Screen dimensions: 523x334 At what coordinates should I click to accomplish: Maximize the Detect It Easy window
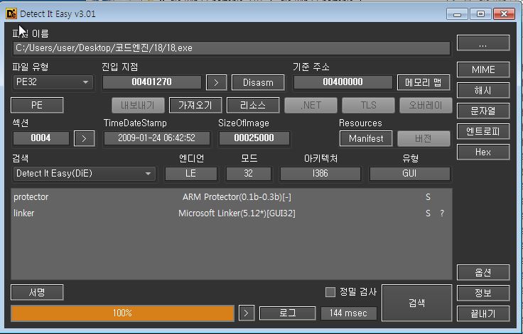[x=480, y=14]
